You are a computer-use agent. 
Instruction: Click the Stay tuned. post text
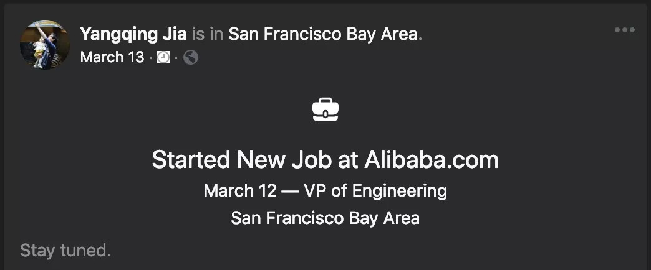pyautogui.click(x=65, y=251)
